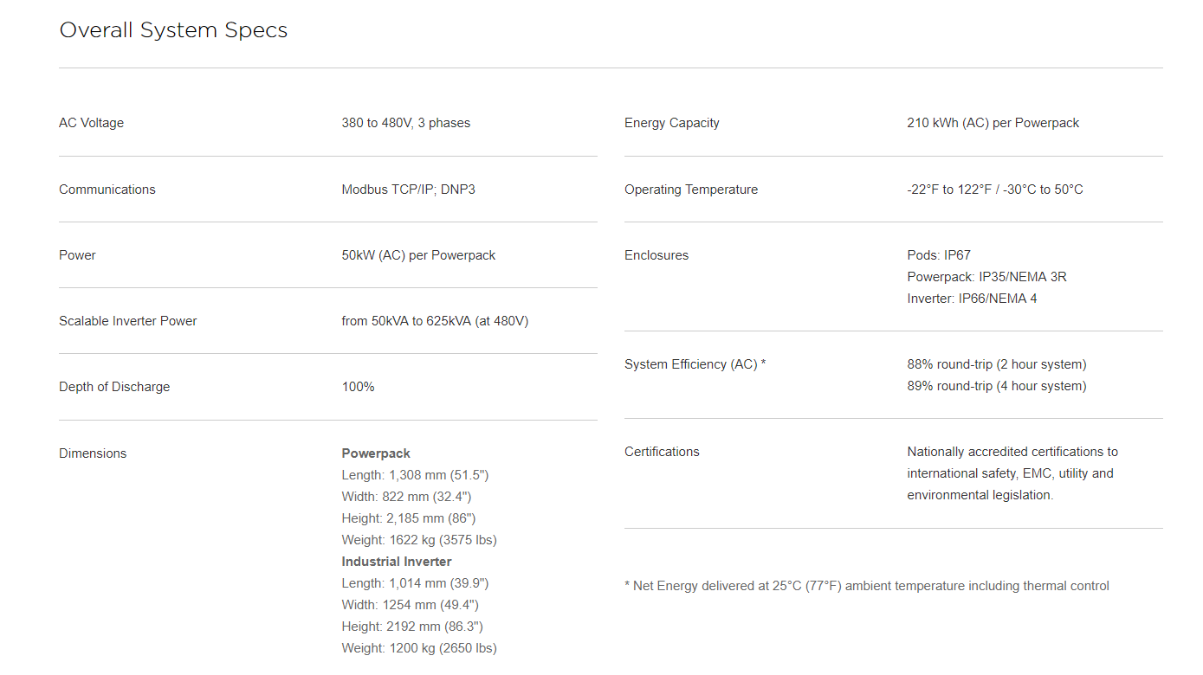Screen dimensions: 1203x675
Task: Click the 100% discharge value
Action: pos(358,387)
